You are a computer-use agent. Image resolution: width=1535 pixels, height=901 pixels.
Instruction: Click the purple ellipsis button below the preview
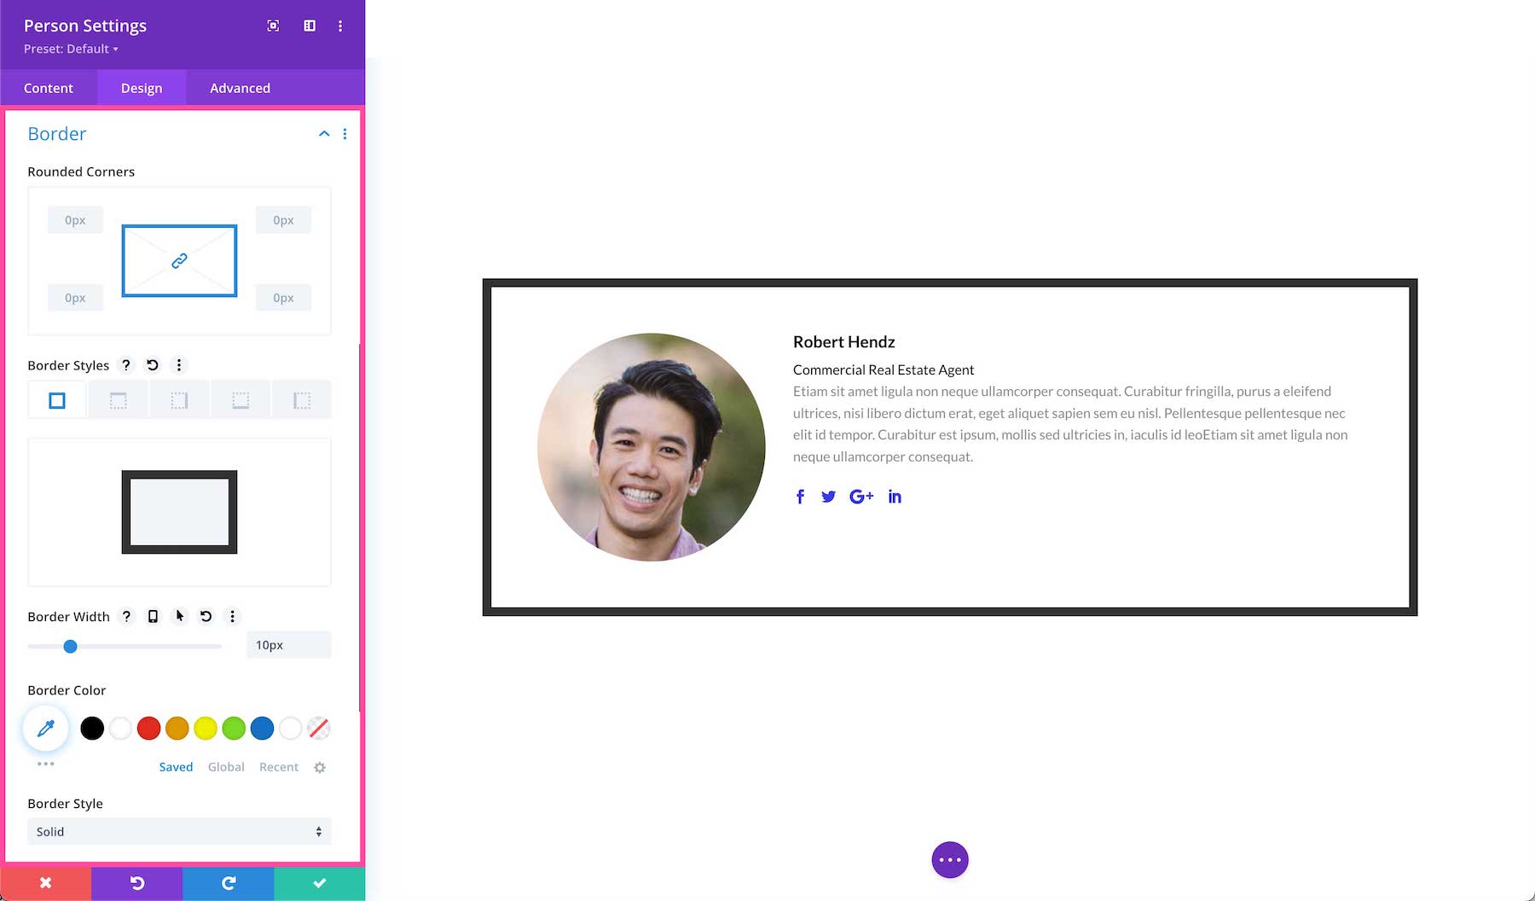click(949, 859)
